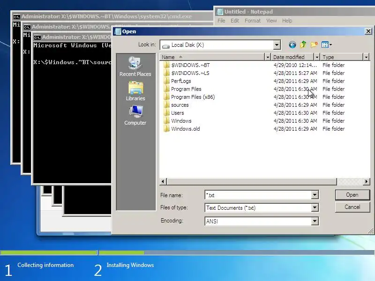This screenshot has height=281, width=375.
Task: Click date 4/29/2010 of $WINDOWS.~BT row
Action: pyautogui.click(x=295, y=65)
